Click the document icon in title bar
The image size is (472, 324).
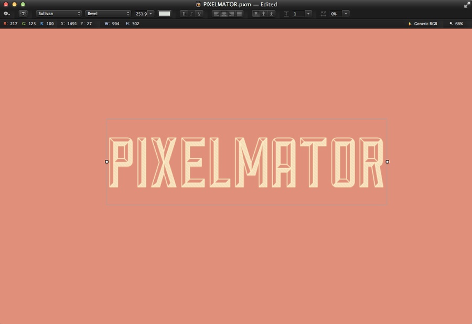[x=198, y=4]
